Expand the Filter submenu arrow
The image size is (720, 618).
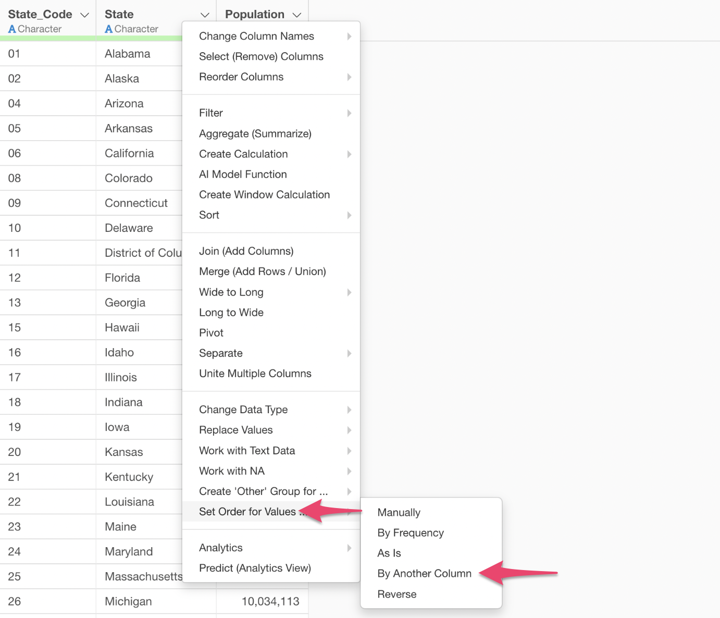(349, 113)
